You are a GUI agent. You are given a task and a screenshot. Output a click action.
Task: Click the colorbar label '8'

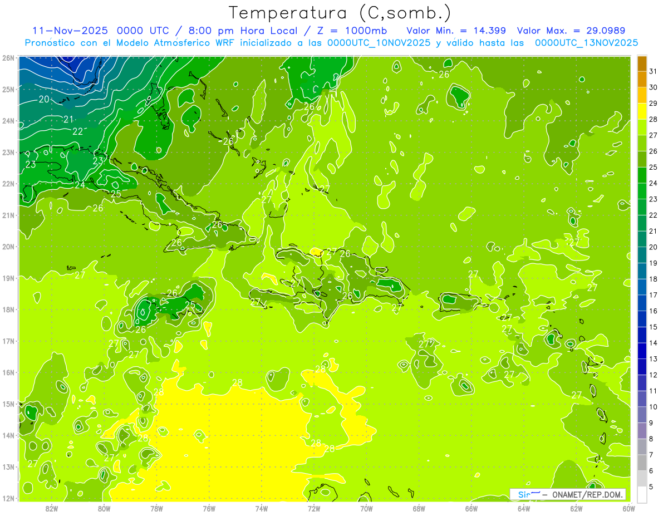652,439
